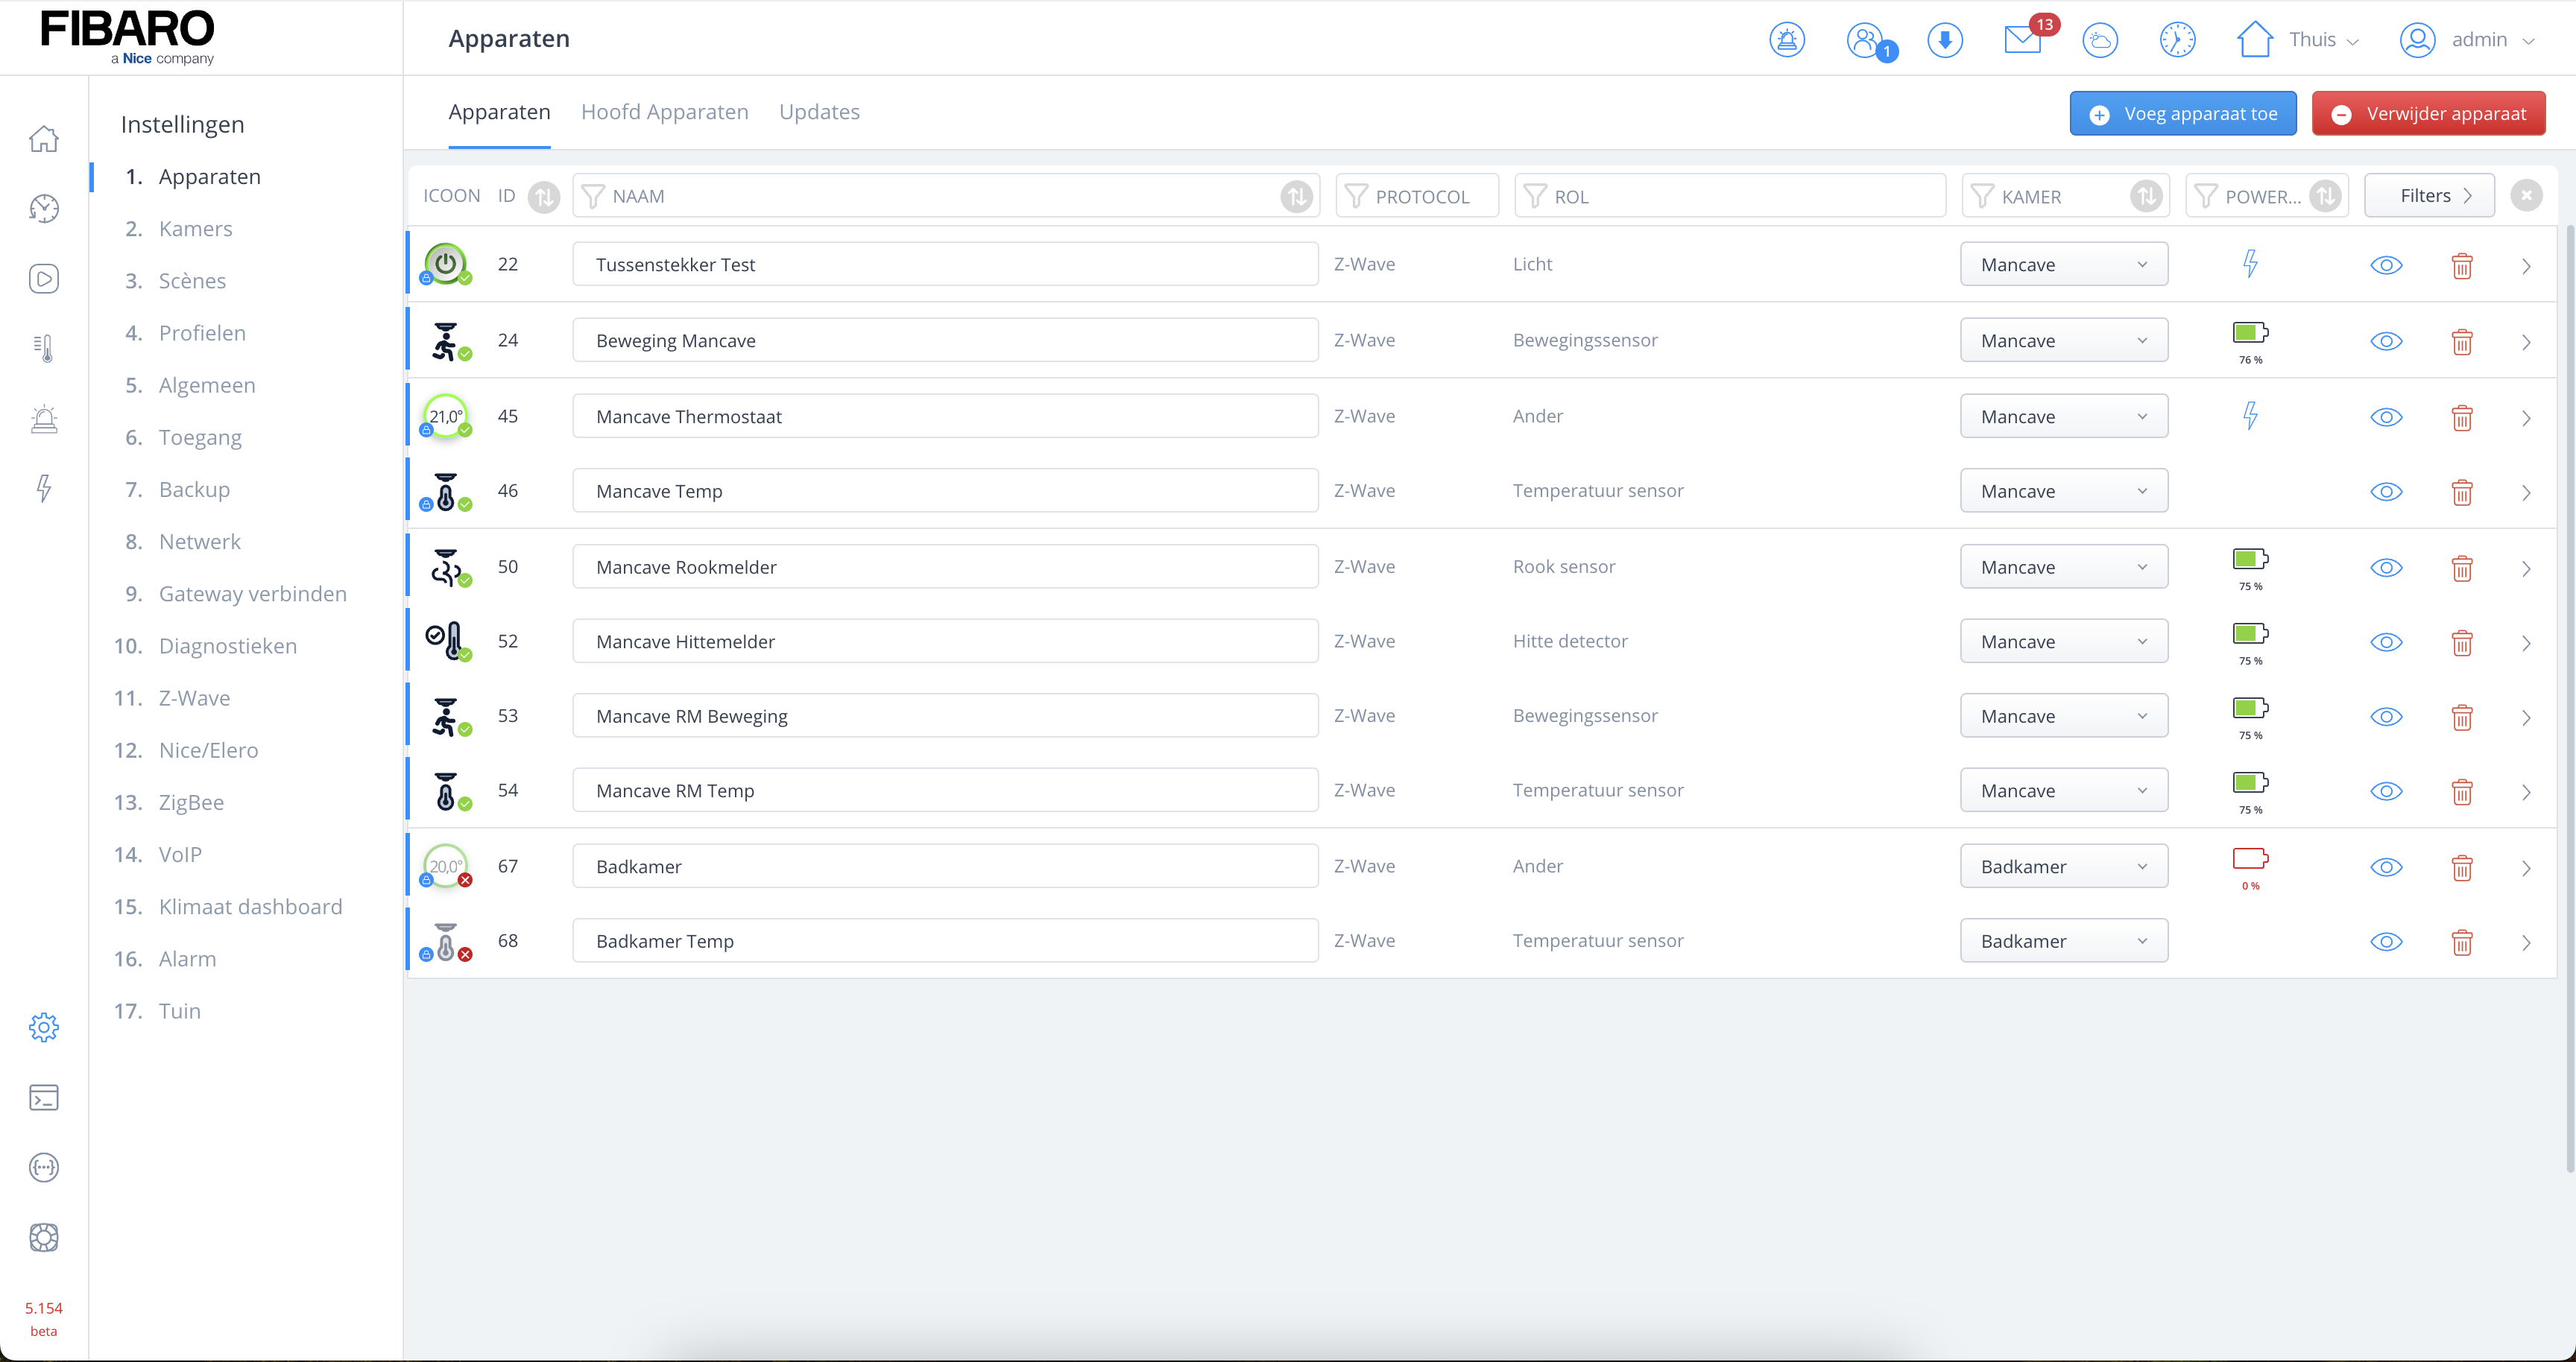Click the climate thermometer sidebar icon
The height and width of the screenshot is (1362, 2576).
[x=44, y=348]
